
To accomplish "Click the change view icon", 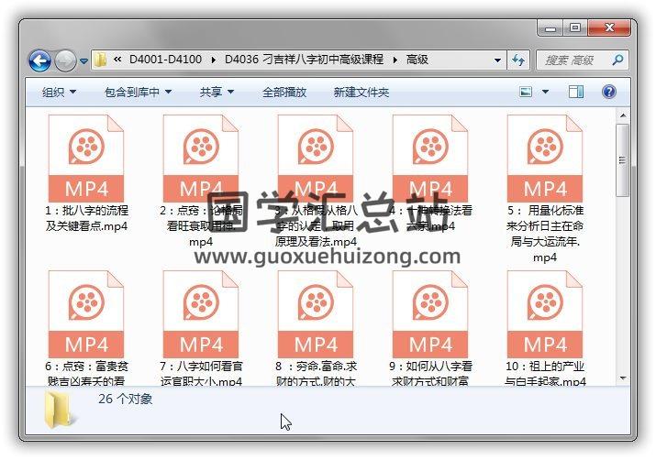I will point(526,92).
